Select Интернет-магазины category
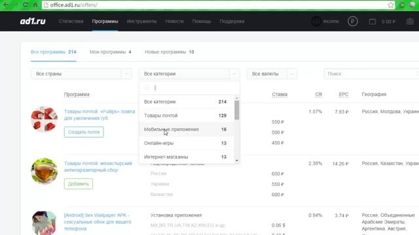This screenshot has height=235, width=419. [x=186, y=157]
